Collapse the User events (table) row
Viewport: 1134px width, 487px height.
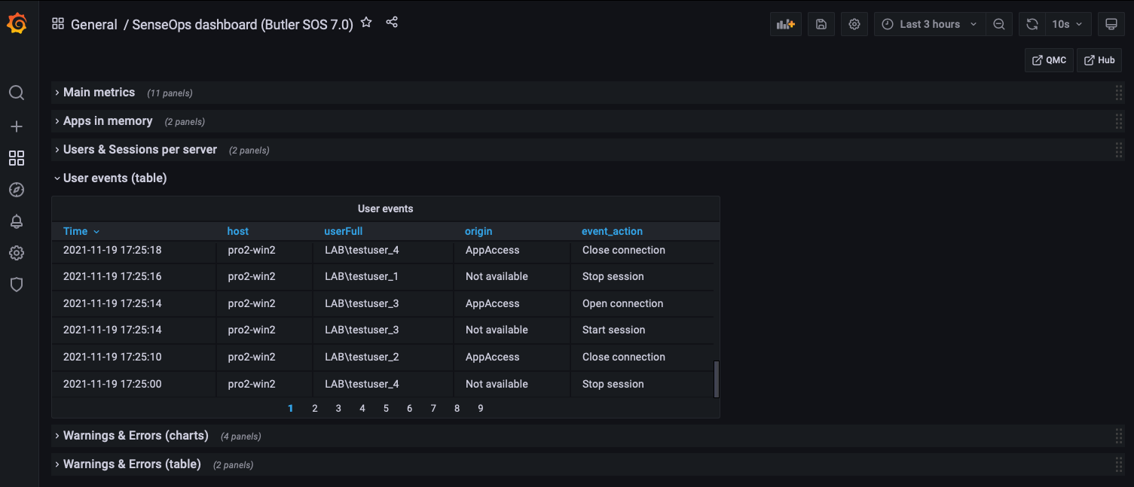point(115,178)
